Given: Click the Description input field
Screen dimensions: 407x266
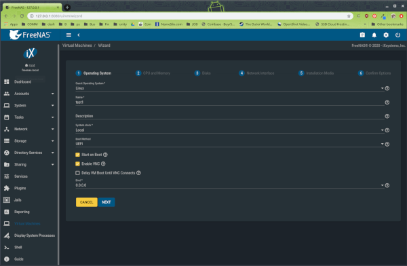Looking at the screenshot, I should click(x=229, y=116).
